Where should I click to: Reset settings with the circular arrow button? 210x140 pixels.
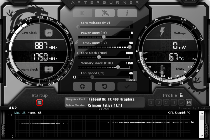point(105,86)
